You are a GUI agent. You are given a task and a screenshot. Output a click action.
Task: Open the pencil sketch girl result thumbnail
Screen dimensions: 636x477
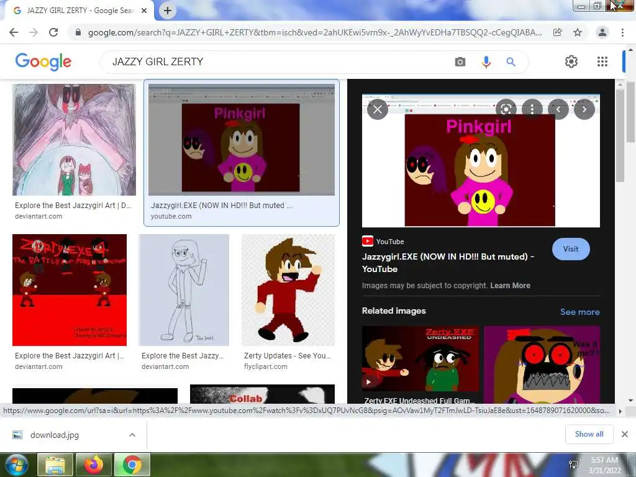click(184, 290)
